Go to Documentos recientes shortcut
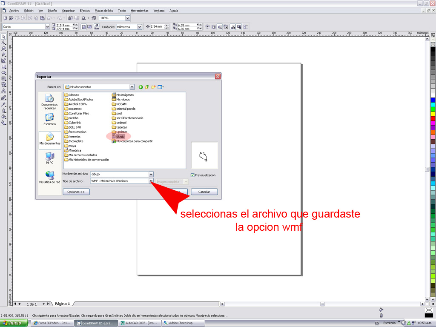 50,102
